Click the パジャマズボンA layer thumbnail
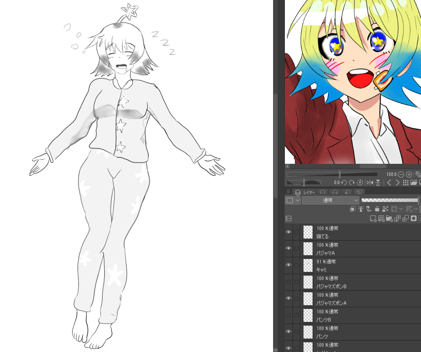421x352 pixels. [308, 299]
